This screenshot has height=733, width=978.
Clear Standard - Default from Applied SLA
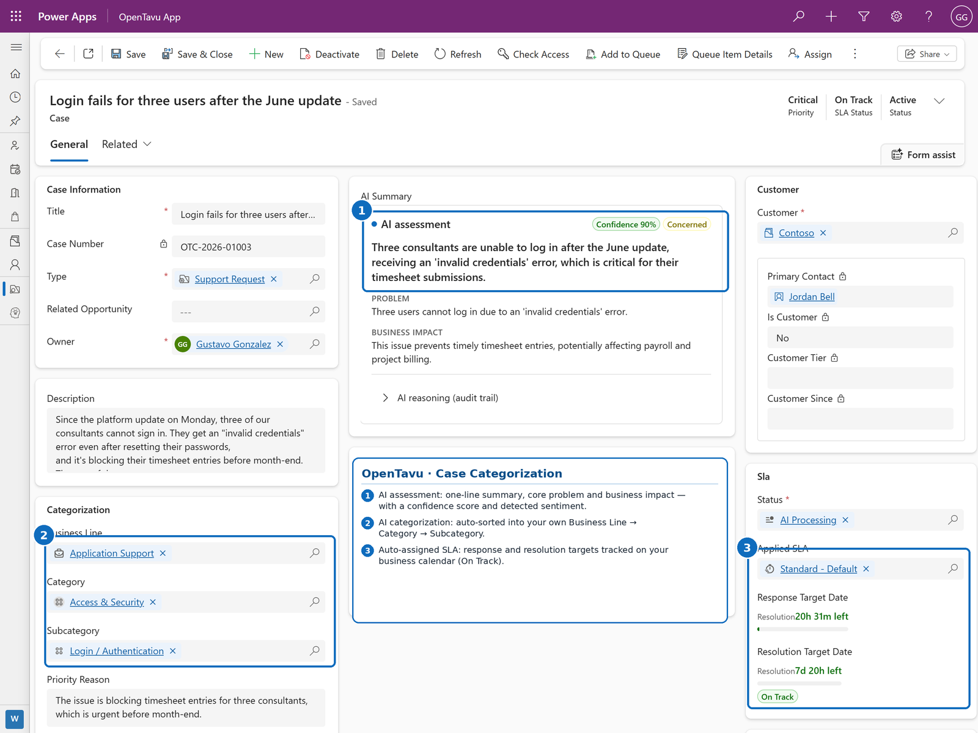866,569
